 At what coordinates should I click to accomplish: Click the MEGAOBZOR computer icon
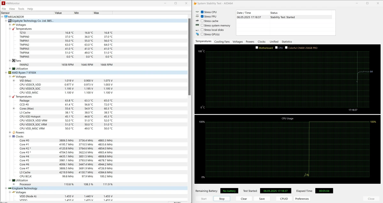tap(6, 17)
